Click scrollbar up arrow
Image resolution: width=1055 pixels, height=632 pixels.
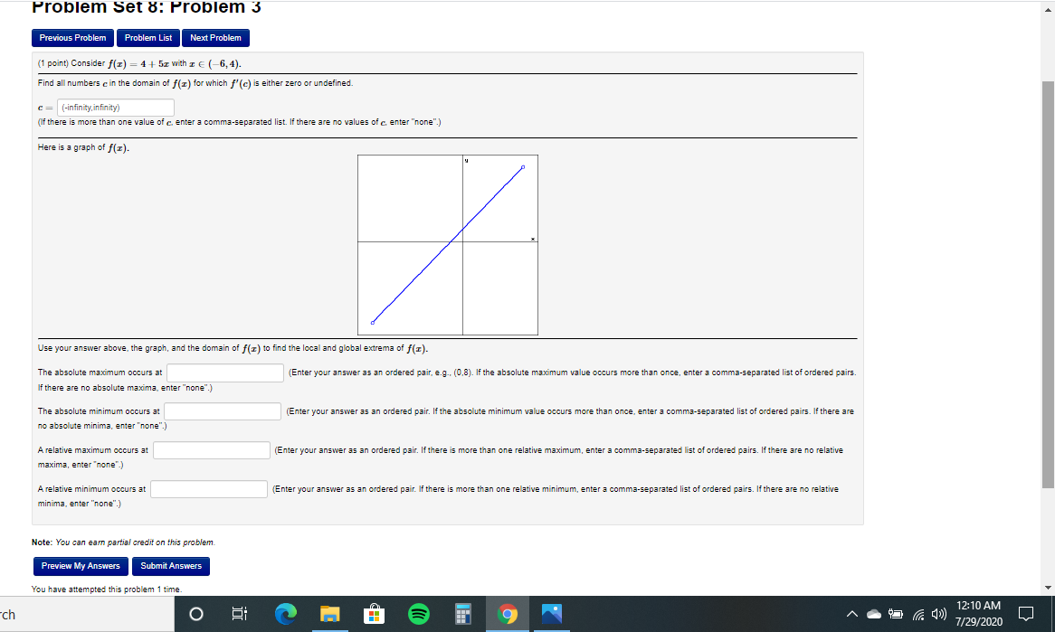tap(1048, 9)
